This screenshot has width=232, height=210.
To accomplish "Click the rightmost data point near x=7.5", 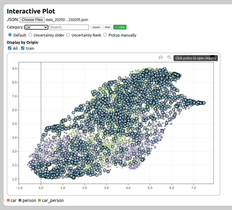I will [x=204, y=103].
